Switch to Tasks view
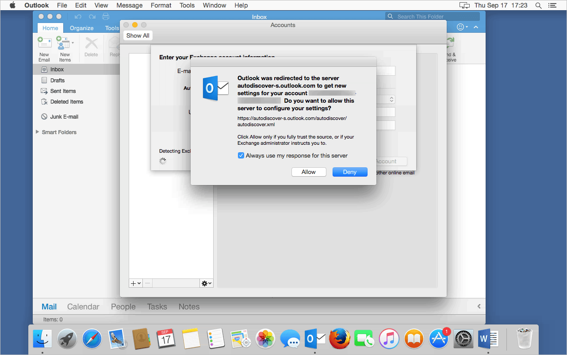The width and height of the screenshot is (567, 355). (157, 307)
